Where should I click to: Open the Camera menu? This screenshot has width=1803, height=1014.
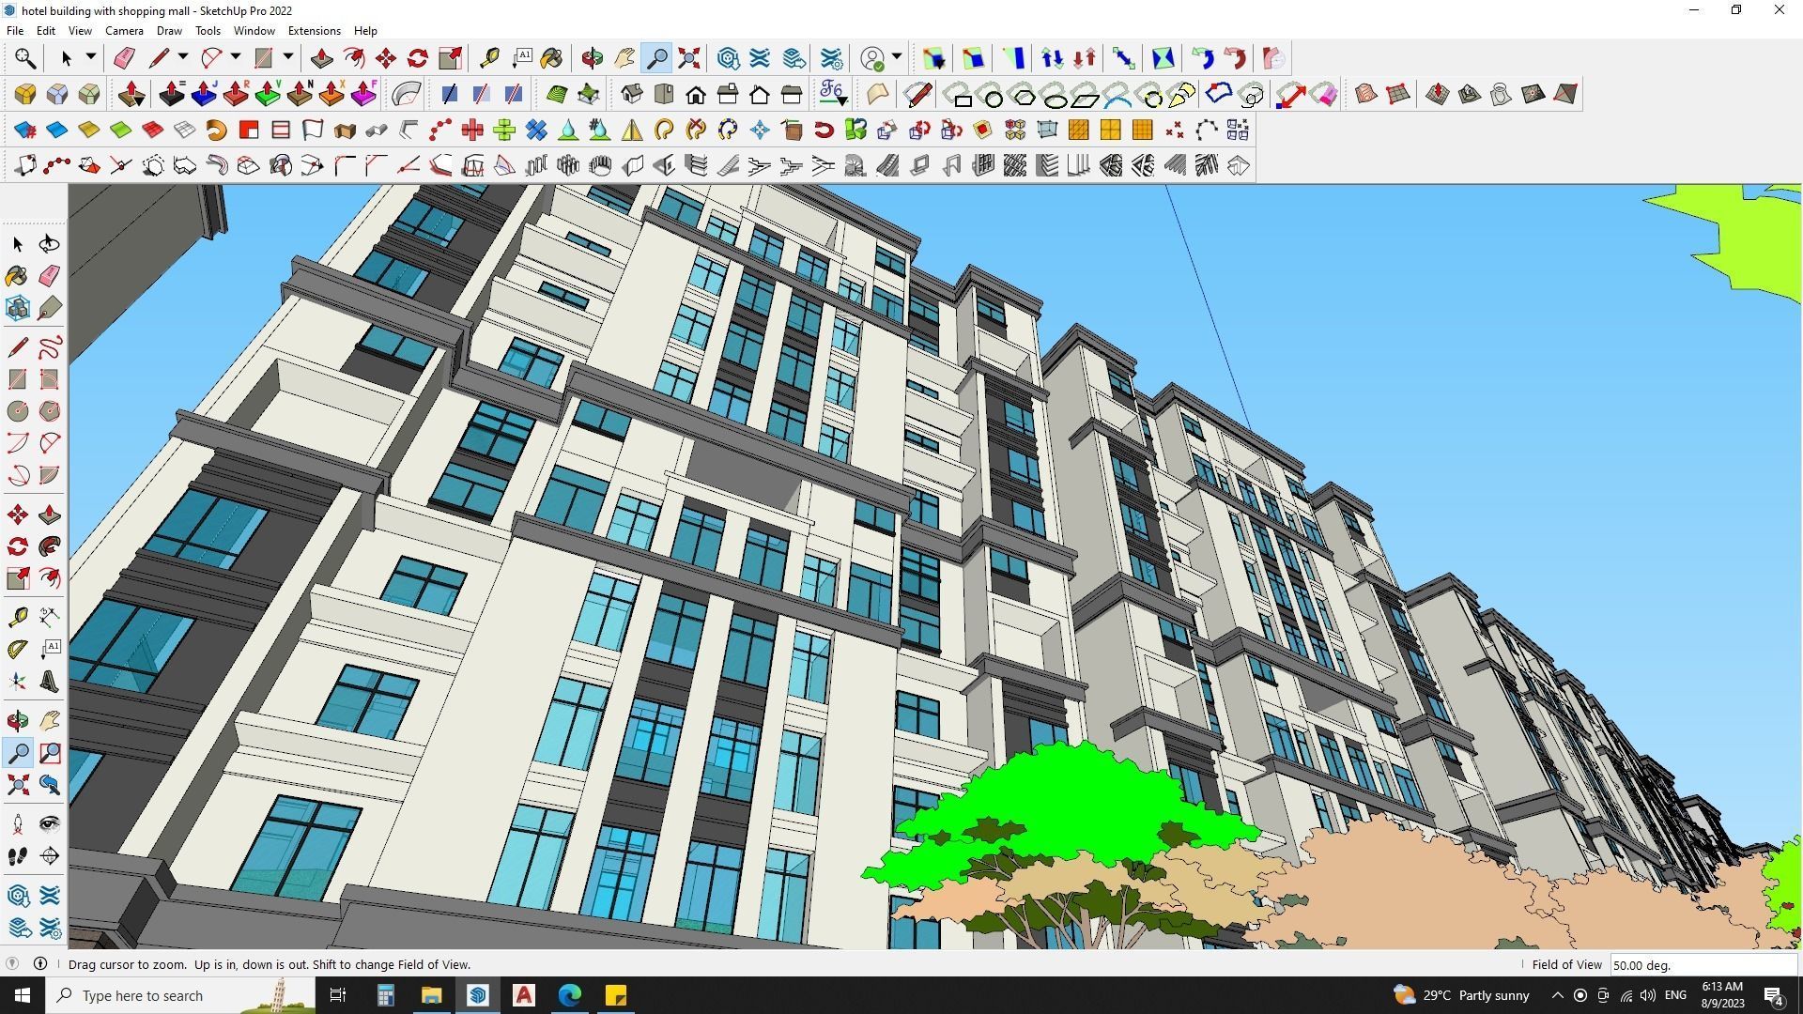coord(124,31)
